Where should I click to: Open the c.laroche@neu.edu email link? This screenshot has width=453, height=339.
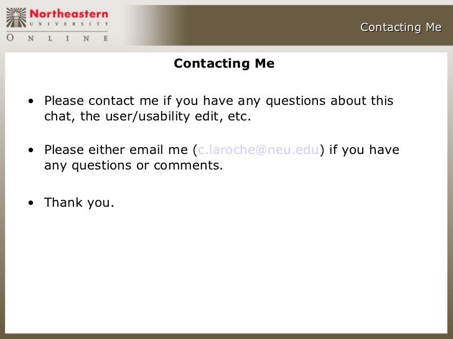click(x=259, y=150)
